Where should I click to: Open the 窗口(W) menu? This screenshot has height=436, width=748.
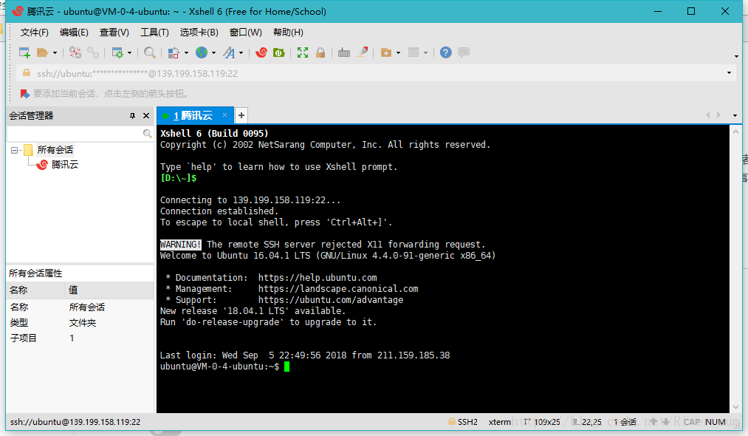(246, 33)
